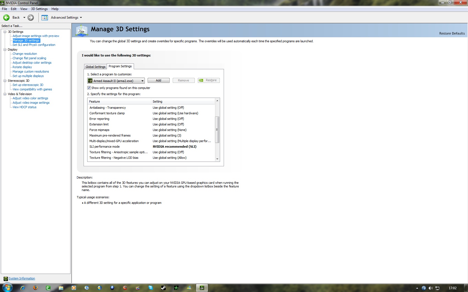Select SLI performance mode setting value

point(174,147)
